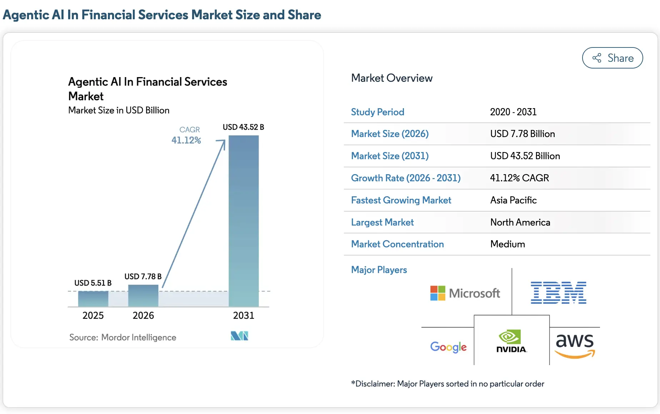Viewport: 660px width, 414px height.
Task: Click the share network icon inside the Share button
Action: (x=596, y=58)
